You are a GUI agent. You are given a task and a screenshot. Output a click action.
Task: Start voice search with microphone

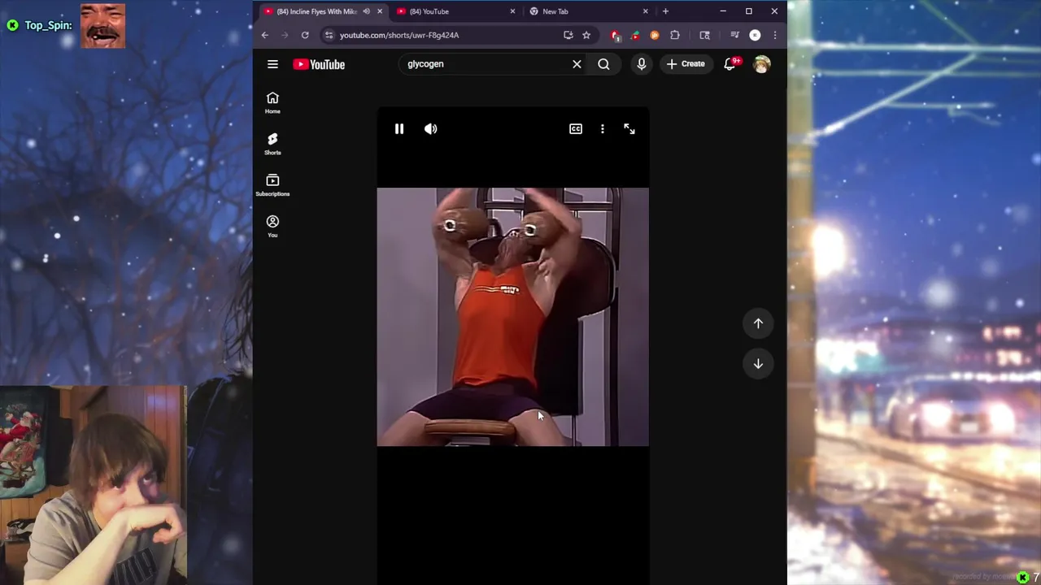pyautogui.click(x=642, y=64)
